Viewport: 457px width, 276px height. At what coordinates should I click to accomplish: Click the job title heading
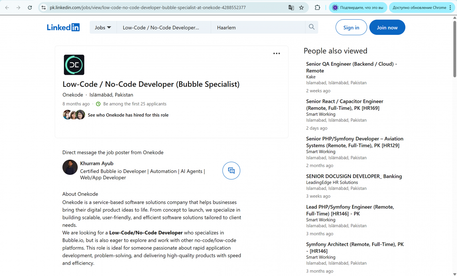(x=151, y=84)
